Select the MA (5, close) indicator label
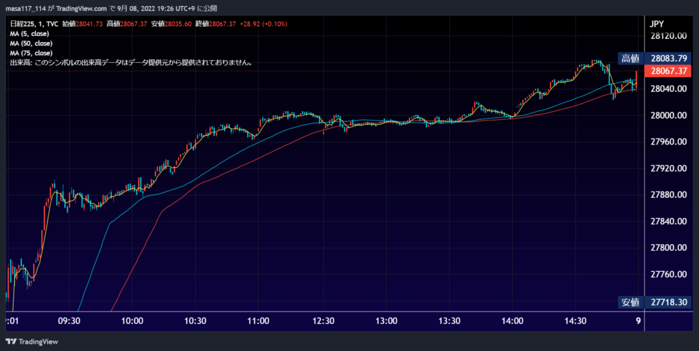 click(29, 34)
